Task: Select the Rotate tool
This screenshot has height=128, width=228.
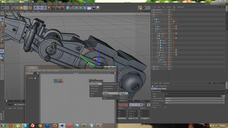Action: [26, 8]
